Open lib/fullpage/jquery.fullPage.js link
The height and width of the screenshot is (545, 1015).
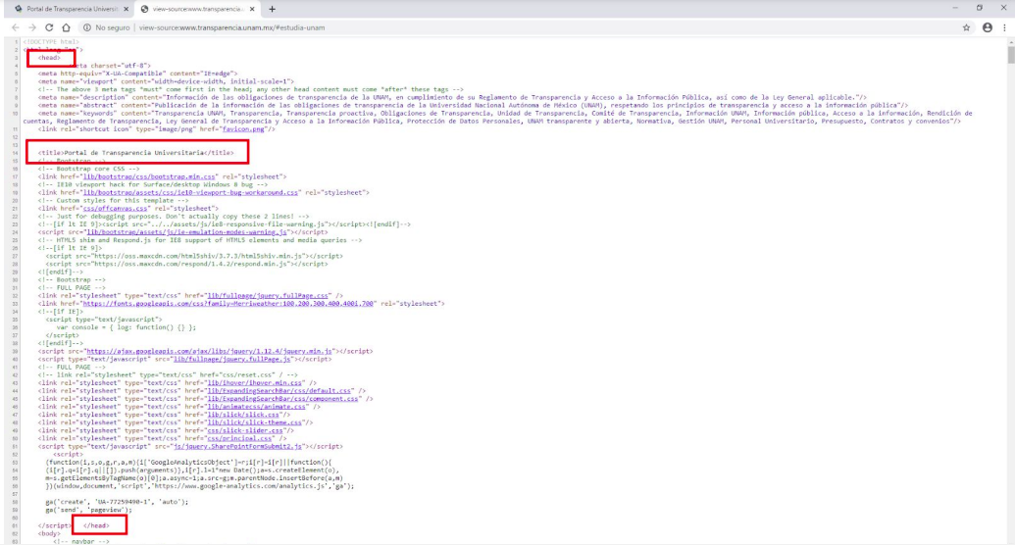coord(231,359)
